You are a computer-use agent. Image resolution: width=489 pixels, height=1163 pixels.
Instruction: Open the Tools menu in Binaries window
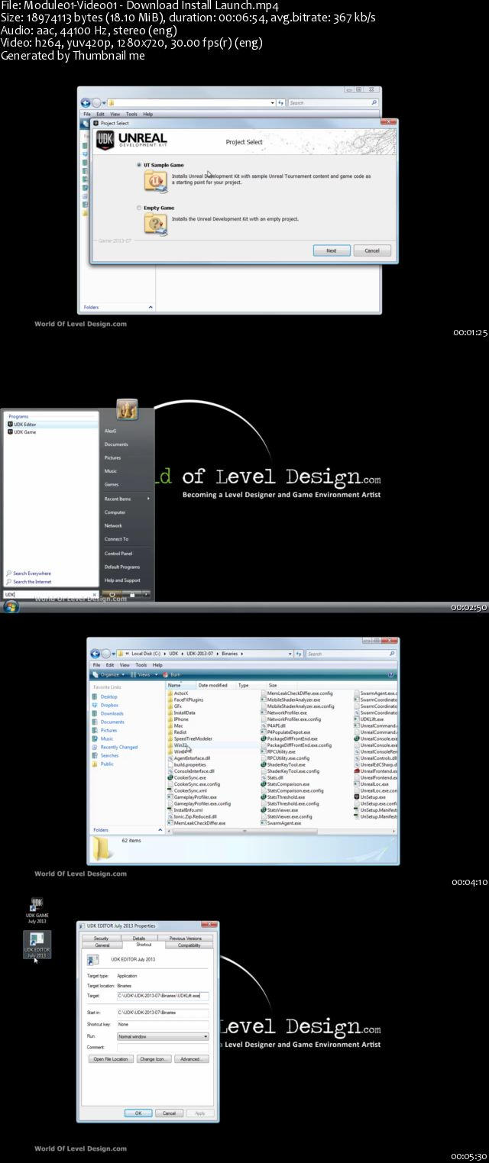pyautogui.click(x=141, y=665)
